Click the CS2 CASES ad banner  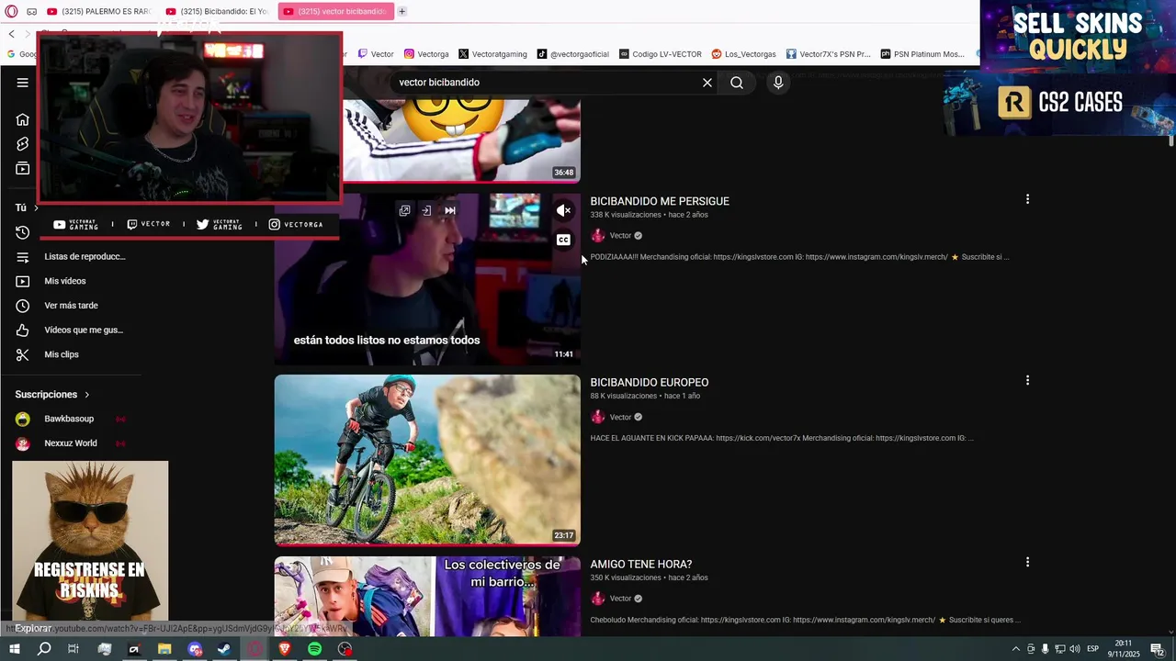pos(1059,103)
